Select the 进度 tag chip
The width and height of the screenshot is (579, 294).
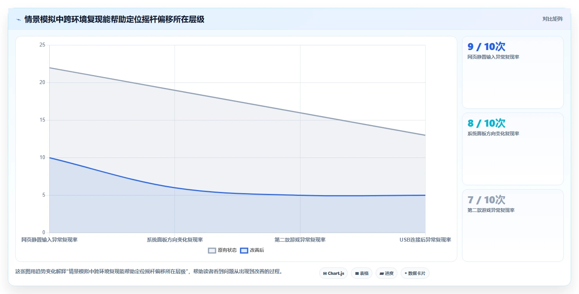coord(386,273)
